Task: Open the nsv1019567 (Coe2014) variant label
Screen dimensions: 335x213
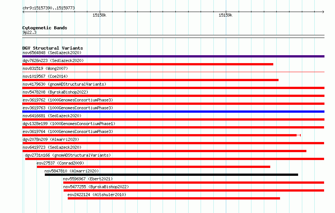Action: [45, 76]
